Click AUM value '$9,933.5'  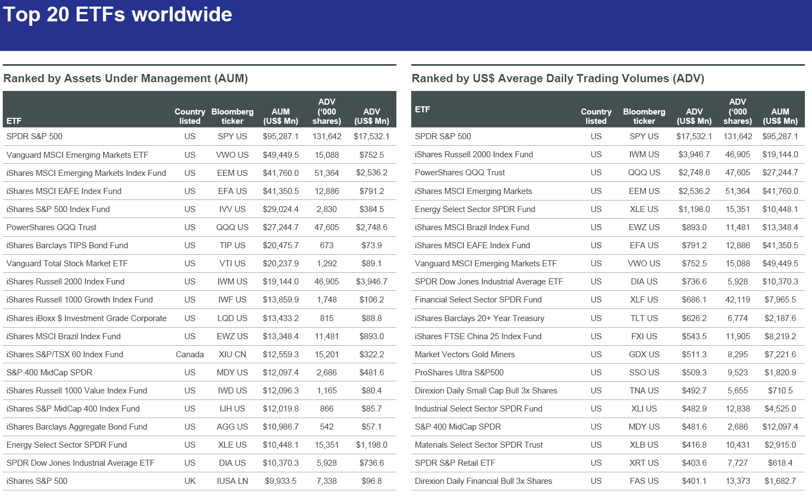pos(281,481)
